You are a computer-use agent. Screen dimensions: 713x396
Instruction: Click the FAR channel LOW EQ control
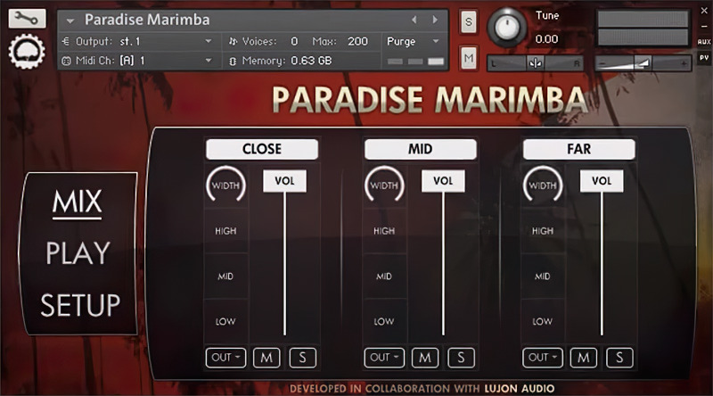tap(543, 321)
